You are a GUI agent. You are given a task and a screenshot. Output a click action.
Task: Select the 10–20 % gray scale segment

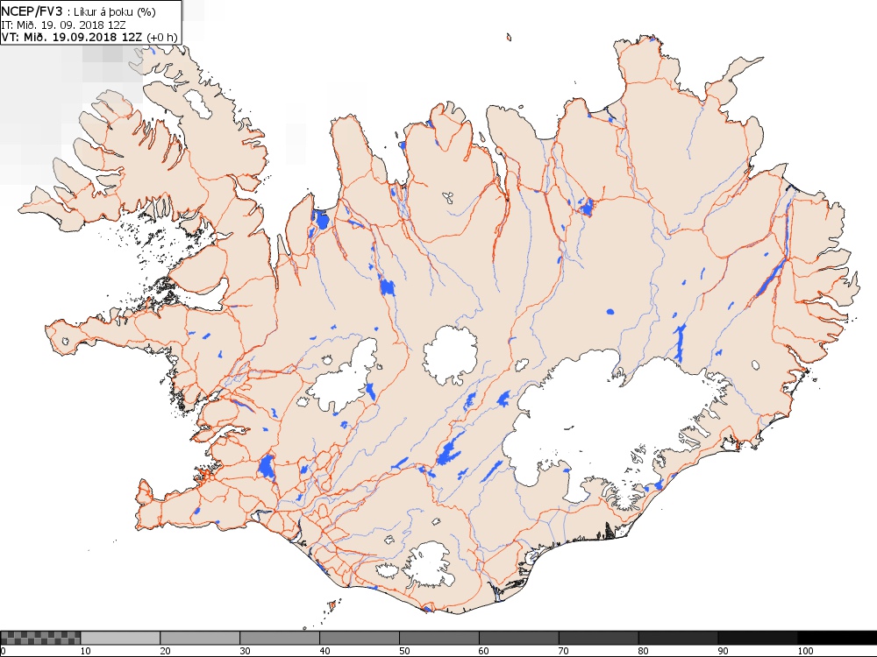coord(120,638)
